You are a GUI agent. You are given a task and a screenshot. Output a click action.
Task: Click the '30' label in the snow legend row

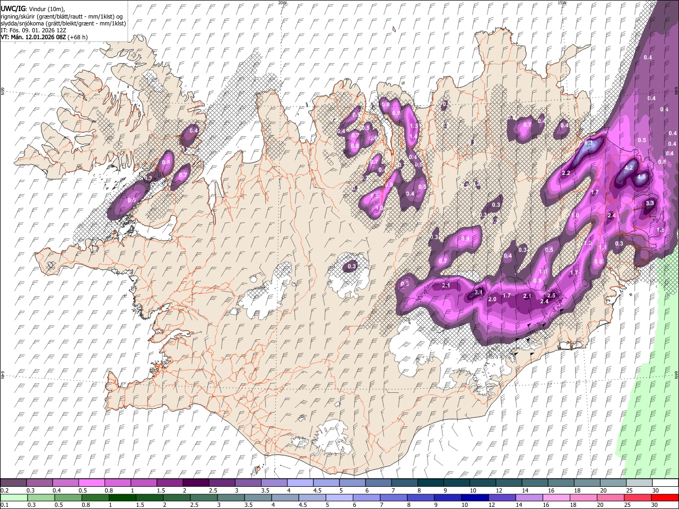pyautogui.click(x=656, y=490)
